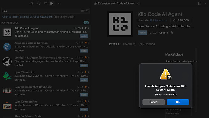Click the Lynx Keymap 75% keyboard icon

[x=7, y=91]
